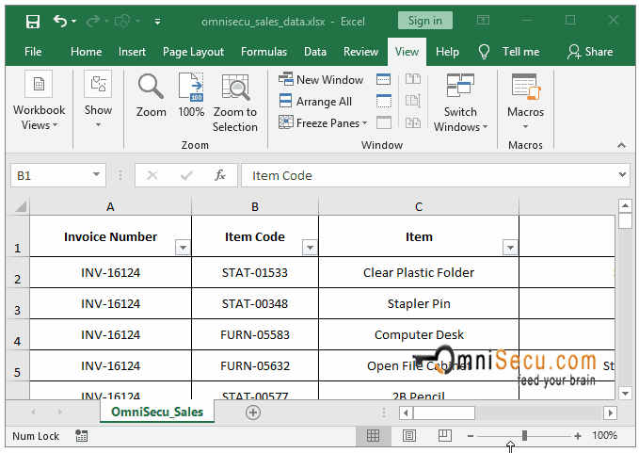Open the Name Box dropdown arrow
Screen dimensions: 639x453
click(96, 174)
